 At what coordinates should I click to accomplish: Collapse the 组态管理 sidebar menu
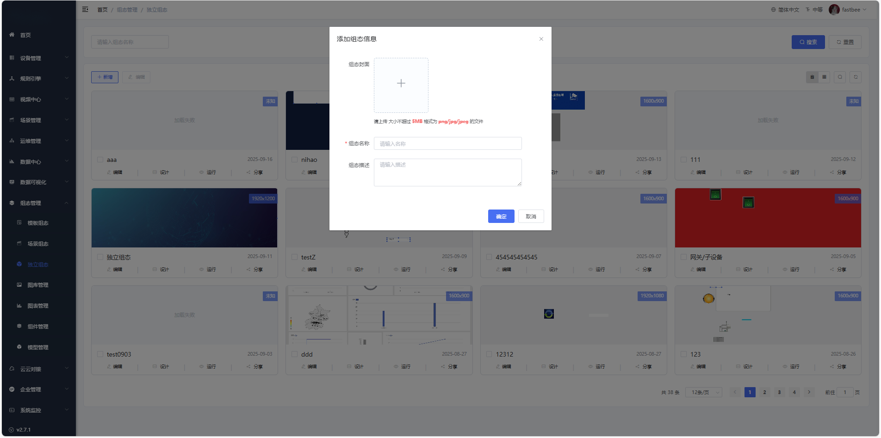click(39, 203)
